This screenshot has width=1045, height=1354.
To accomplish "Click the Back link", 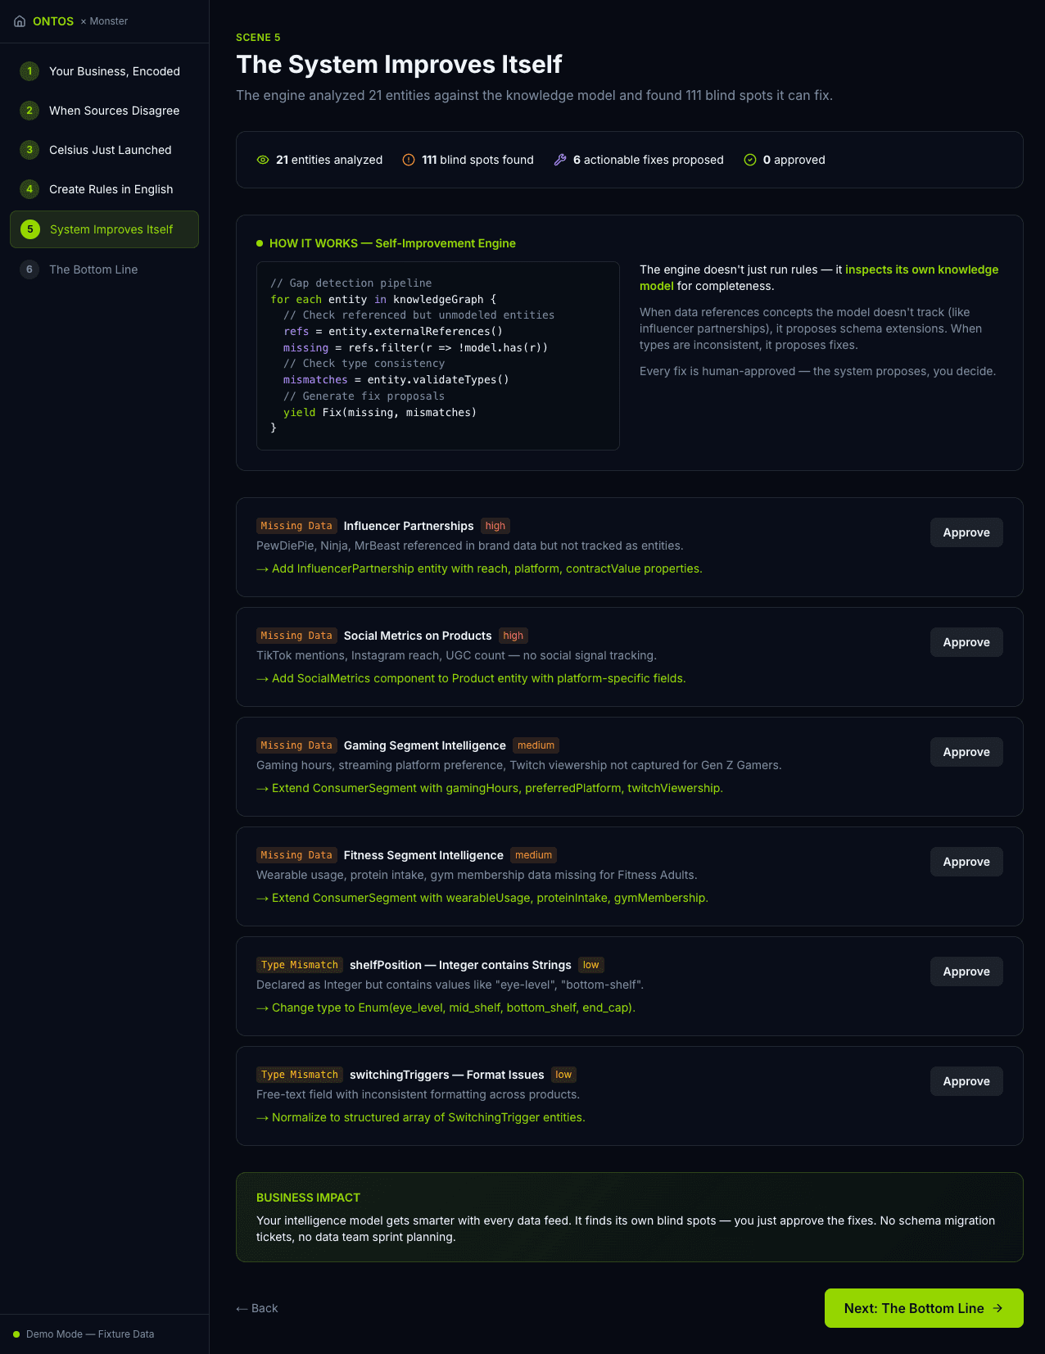I will tap(257, 1308).
